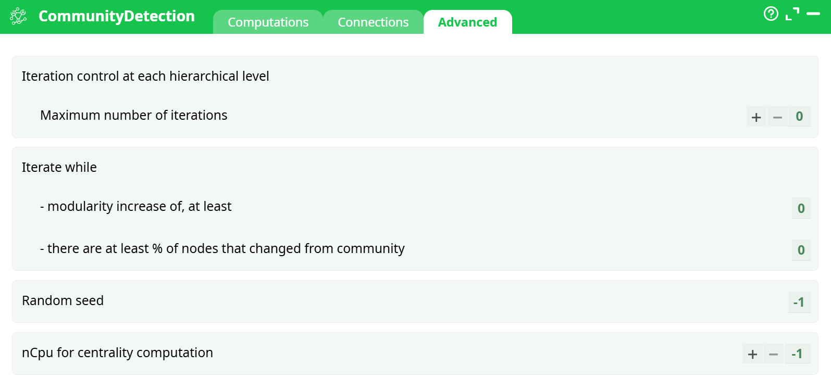Screen dimensions: 831x378
Task: Expand the node to fullscreen view
Action: pos(793,14)
